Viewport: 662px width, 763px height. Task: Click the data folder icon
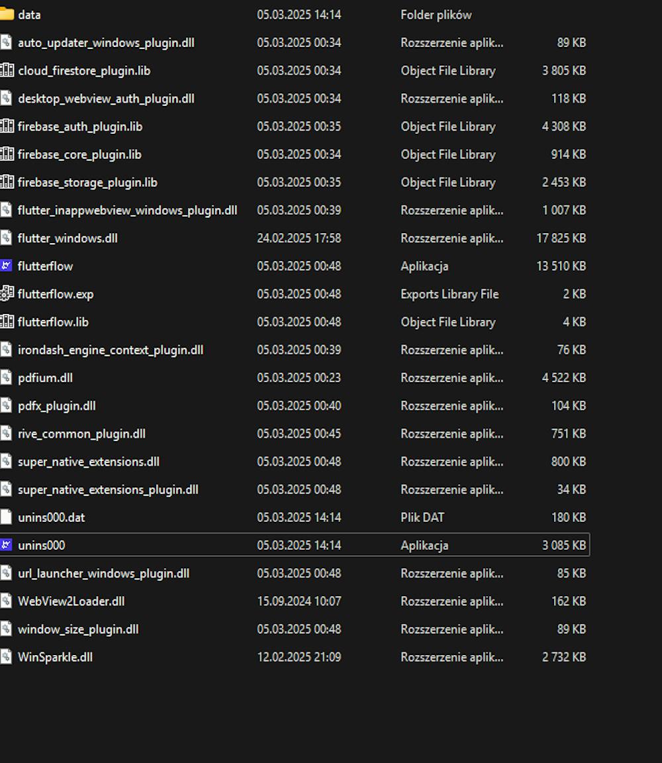tap(7, 15)
